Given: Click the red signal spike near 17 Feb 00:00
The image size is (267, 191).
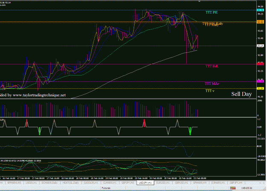Looking at the screenshot, I should point(26,123).
